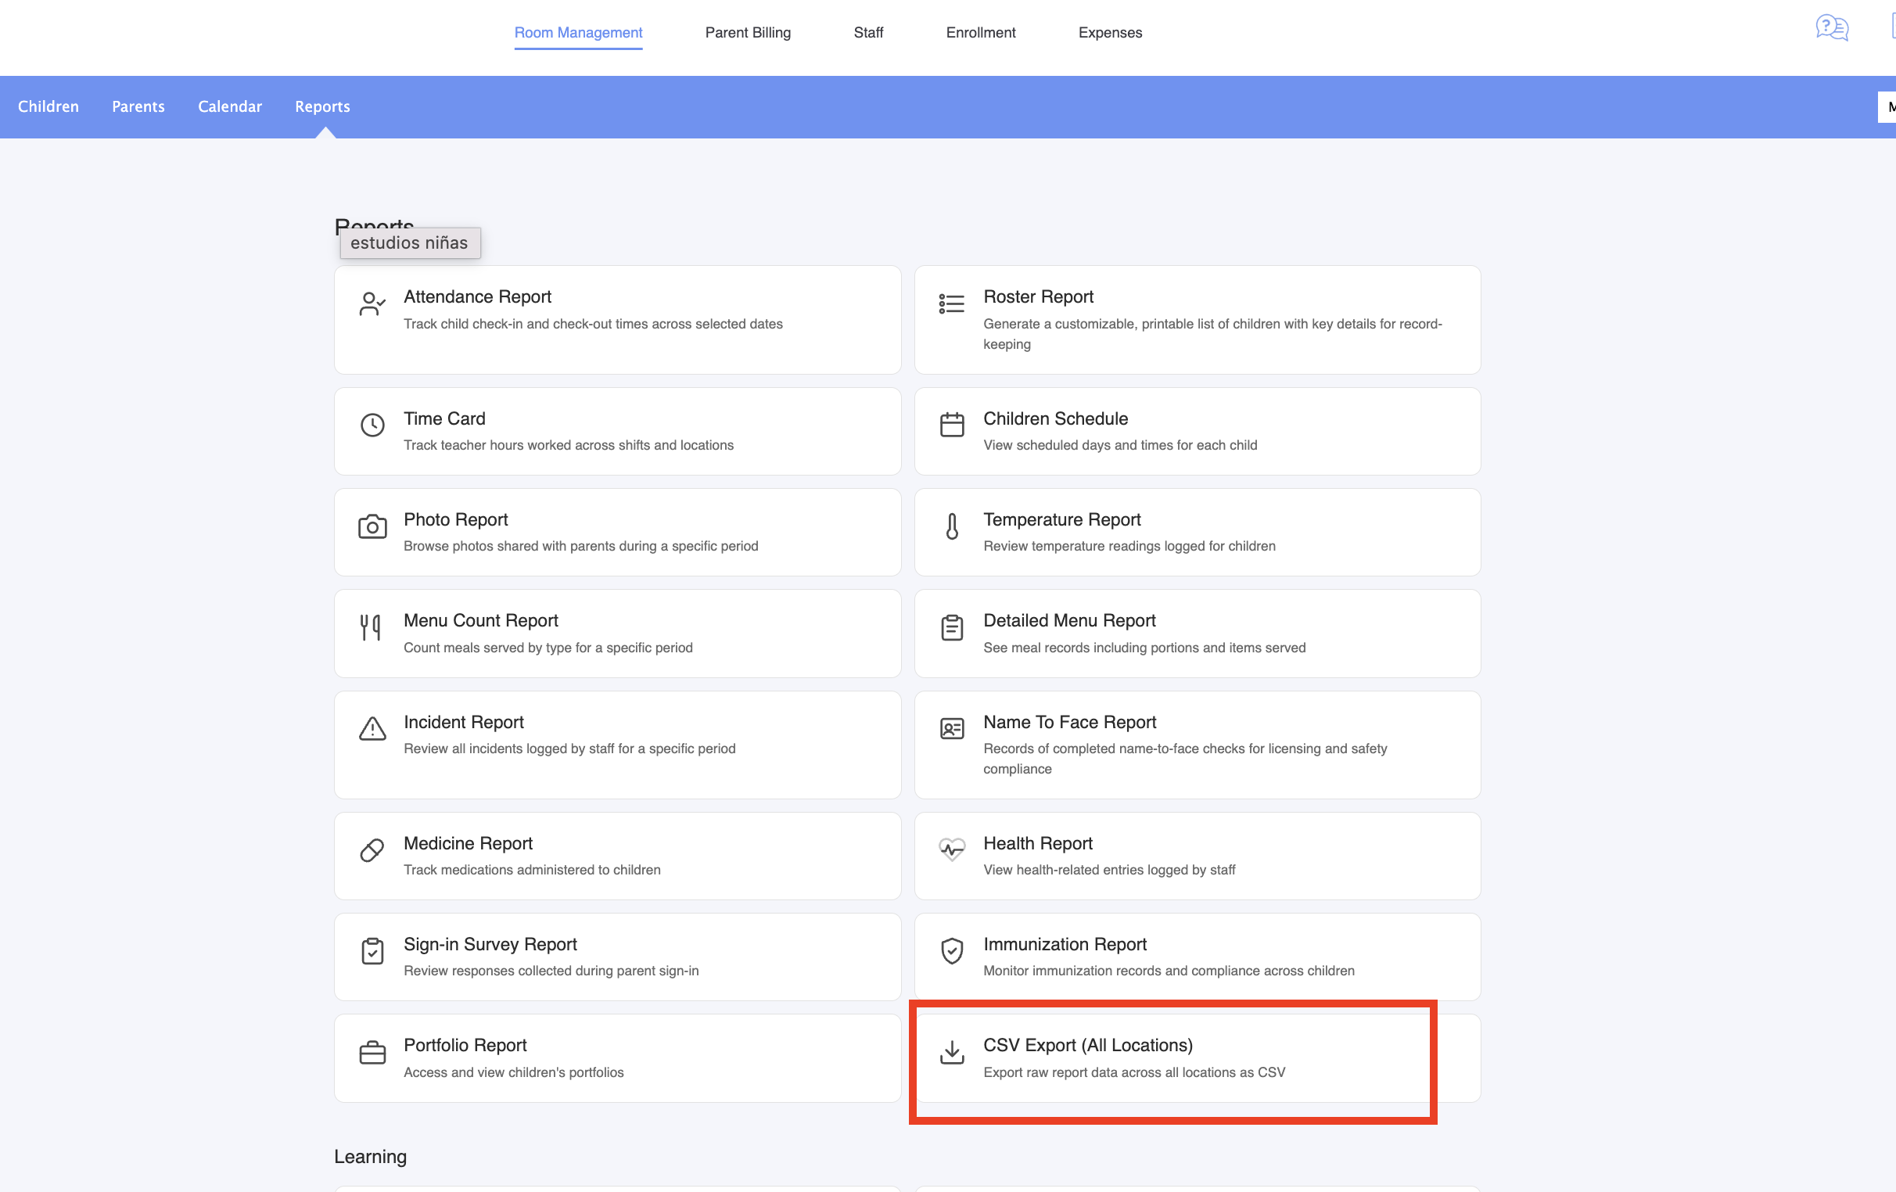Open the help chat icon in header

(x=1831, y=28)
